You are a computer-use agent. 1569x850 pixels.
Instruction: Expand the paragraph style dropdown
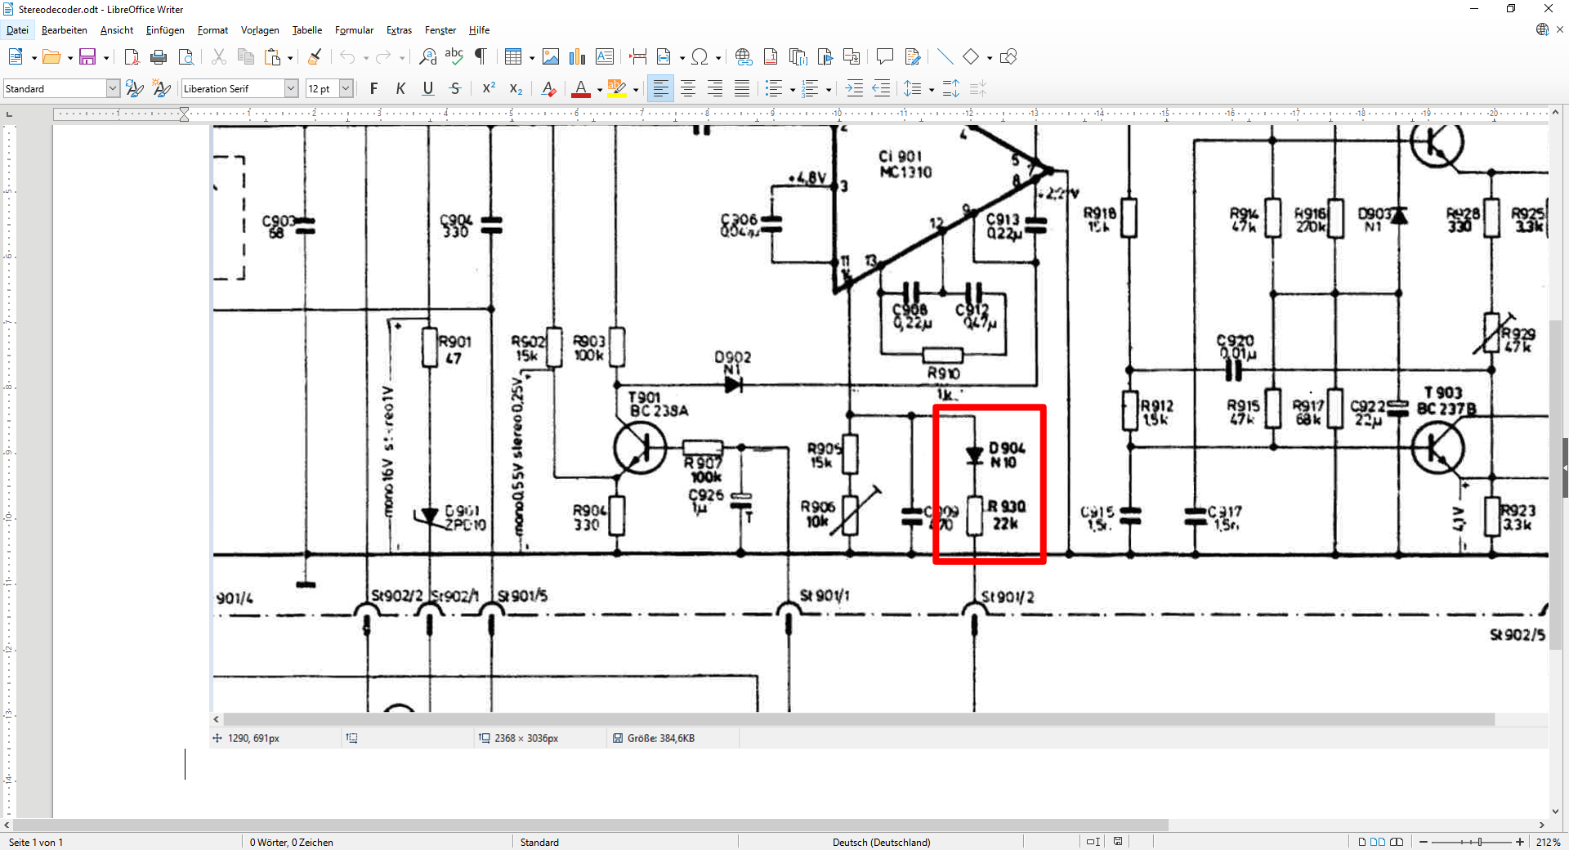(113, 89)
